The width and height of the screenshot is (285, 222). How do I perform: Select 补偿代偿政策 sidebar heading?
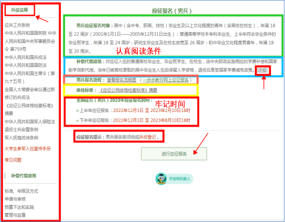[x=24, y=175]
